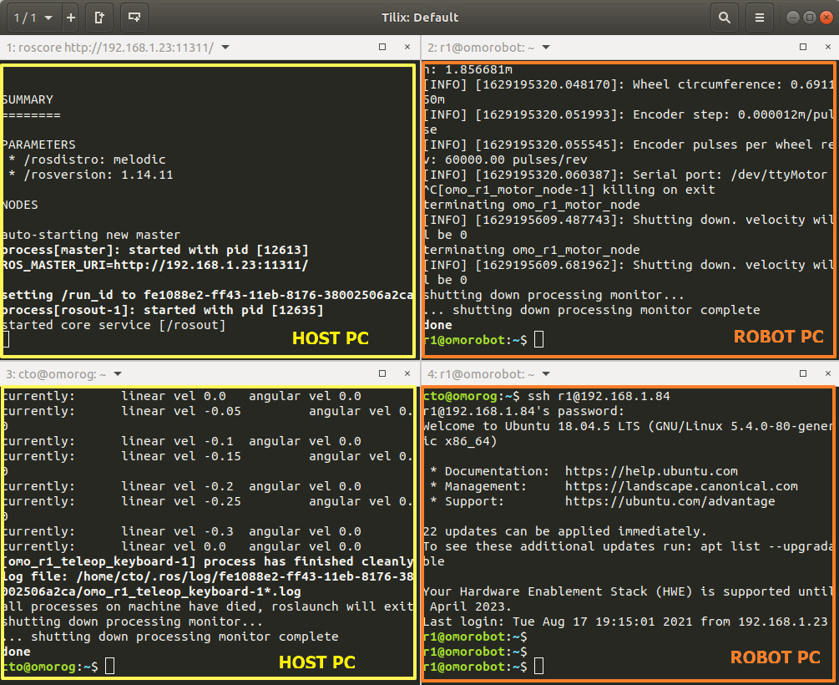Click '22 updates can be applied immediately.' line
The height and width of the screenshot is (685, 839).
565,531
